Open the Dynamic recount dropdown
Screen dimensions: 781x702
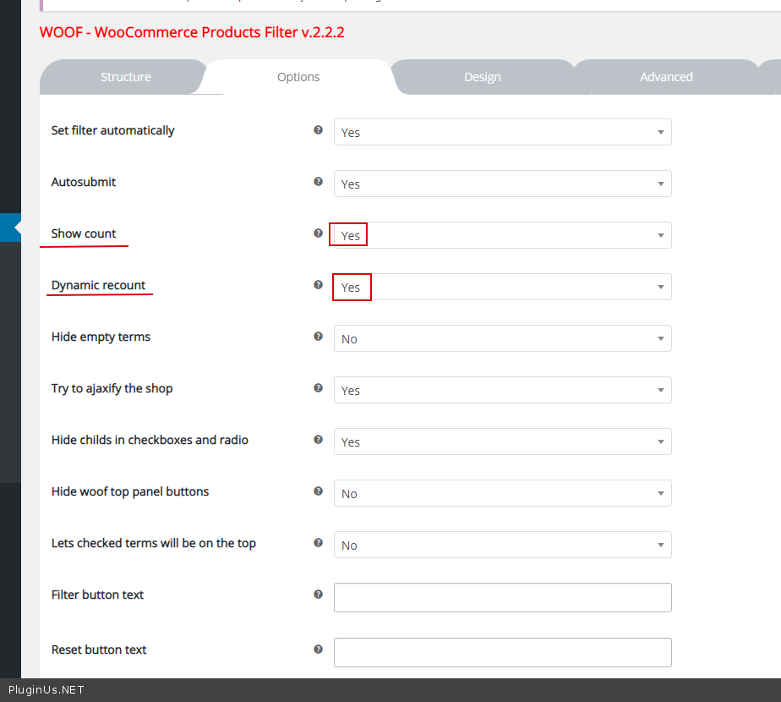tap(503, 287)
